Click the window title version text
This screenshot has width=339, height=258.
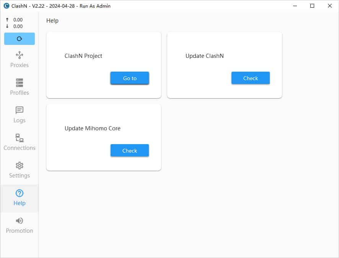point(61,6)
